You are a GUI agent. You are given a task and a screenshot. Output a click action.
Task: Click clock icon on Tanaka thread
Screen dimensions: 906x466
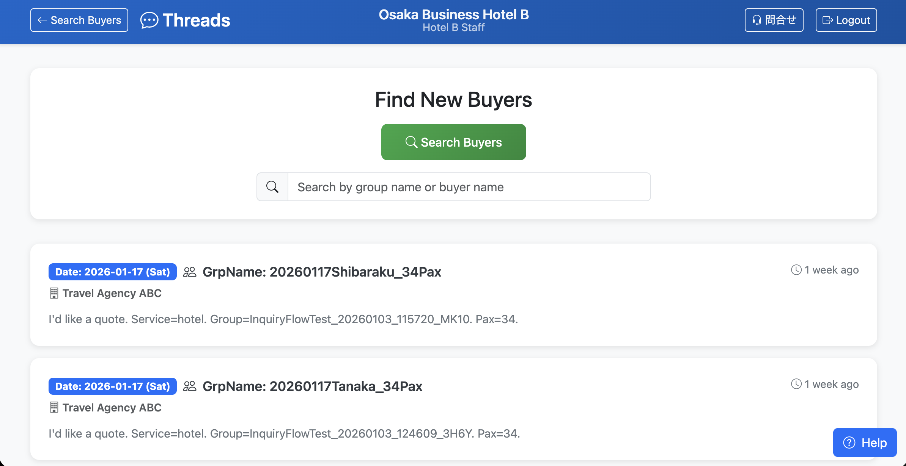tap(796, 384)
